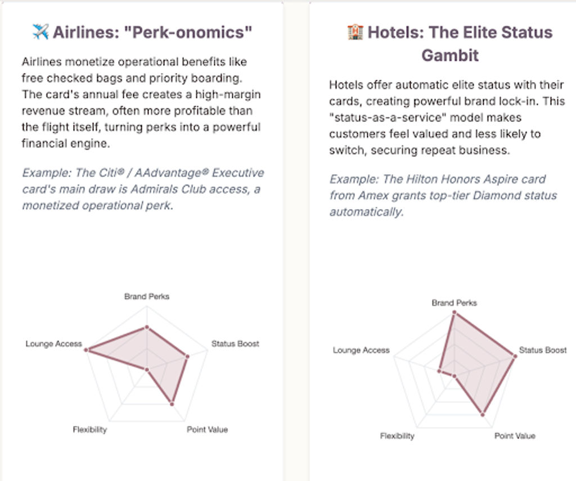
Task: Click Flexibility center point on Airlines chart
Action: (x=147, y=370)
